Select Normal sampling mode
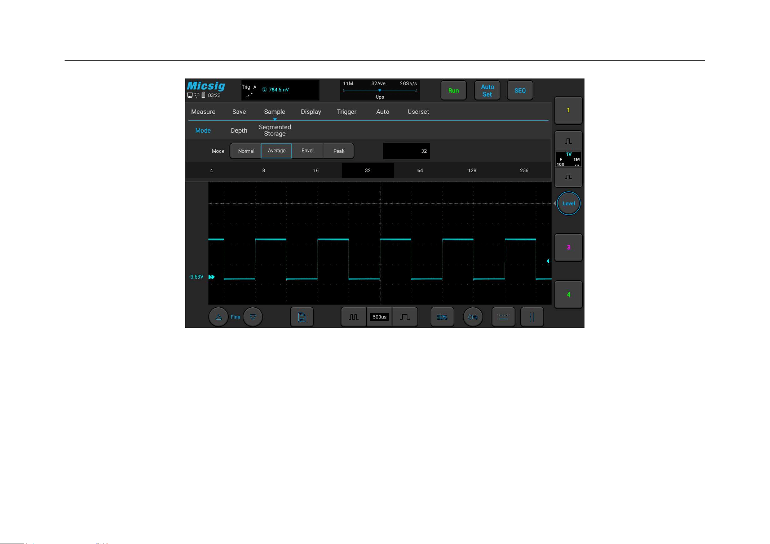Image resolution: width=770 pixels, height=544 pixels. tap(246, 151)
